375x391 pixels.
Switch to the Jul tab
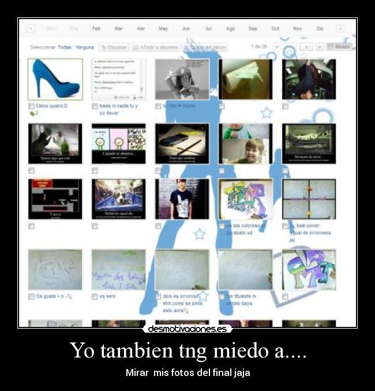pyautogui.click(x=208, y=29)
